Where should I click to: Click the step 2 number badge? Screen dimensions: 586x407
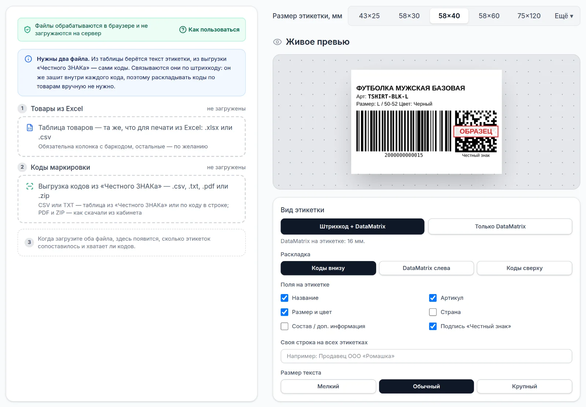(x=22, y=167)
